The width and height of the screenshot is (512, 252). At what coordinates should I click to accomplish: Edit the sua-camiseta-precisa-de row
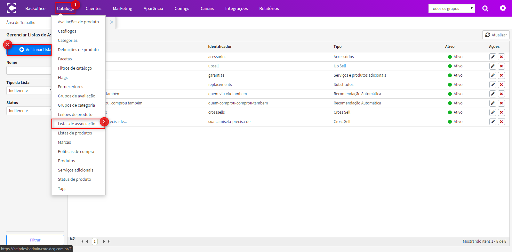tap(493, 122)
